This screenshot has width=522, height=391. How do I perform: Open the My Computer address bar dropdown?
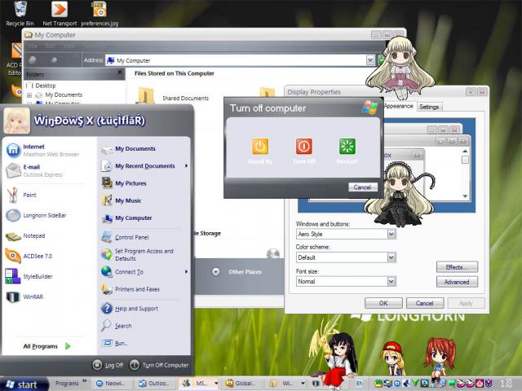(370, 60)
